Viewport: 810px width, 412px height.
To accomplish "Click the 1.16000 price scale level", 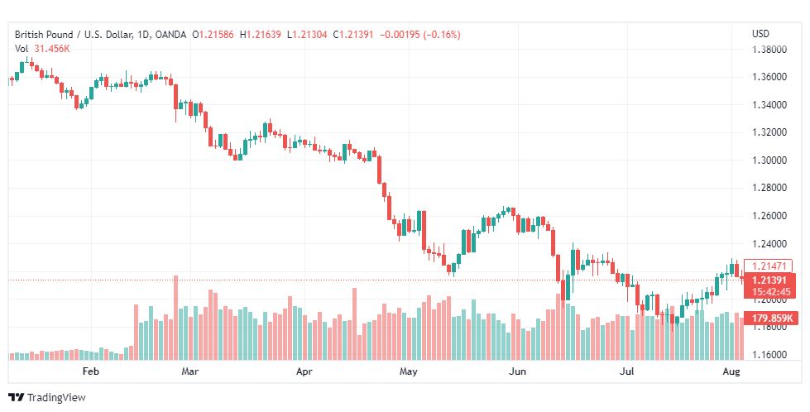I will pyautogui.click(x=769, y=355).
